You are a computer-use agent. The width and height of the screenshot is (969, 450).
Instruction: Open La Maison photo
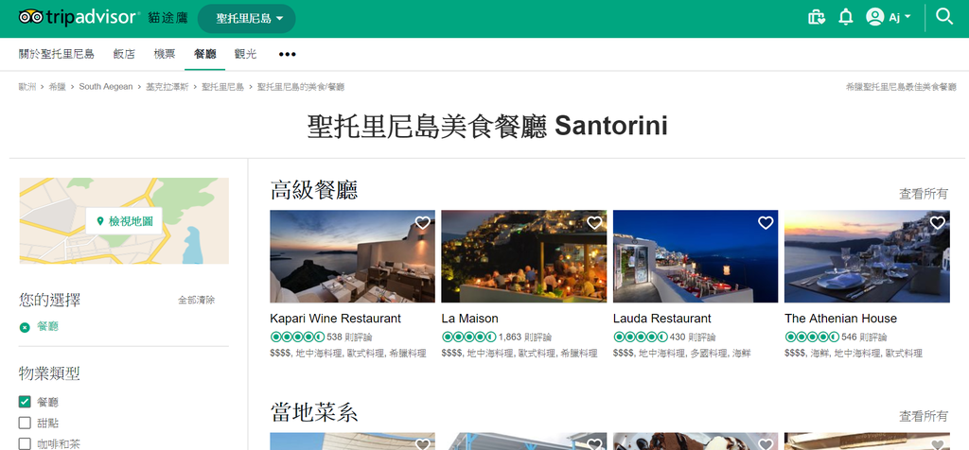[524, 256]
